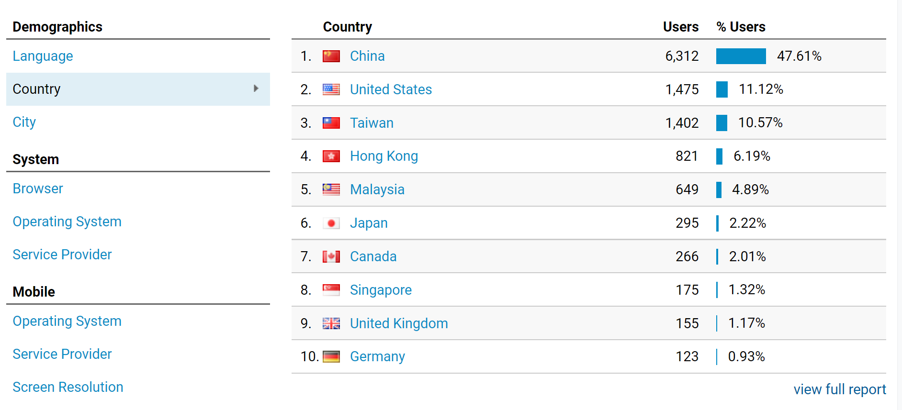Open Browser under System
Screen dimensions: 902x410
coord(38,188)
